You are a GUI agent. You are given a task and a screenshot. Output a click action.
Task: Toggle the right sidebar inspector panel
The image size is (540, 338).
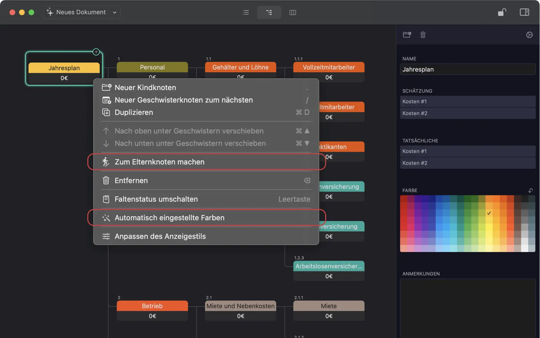pos(524,12)
